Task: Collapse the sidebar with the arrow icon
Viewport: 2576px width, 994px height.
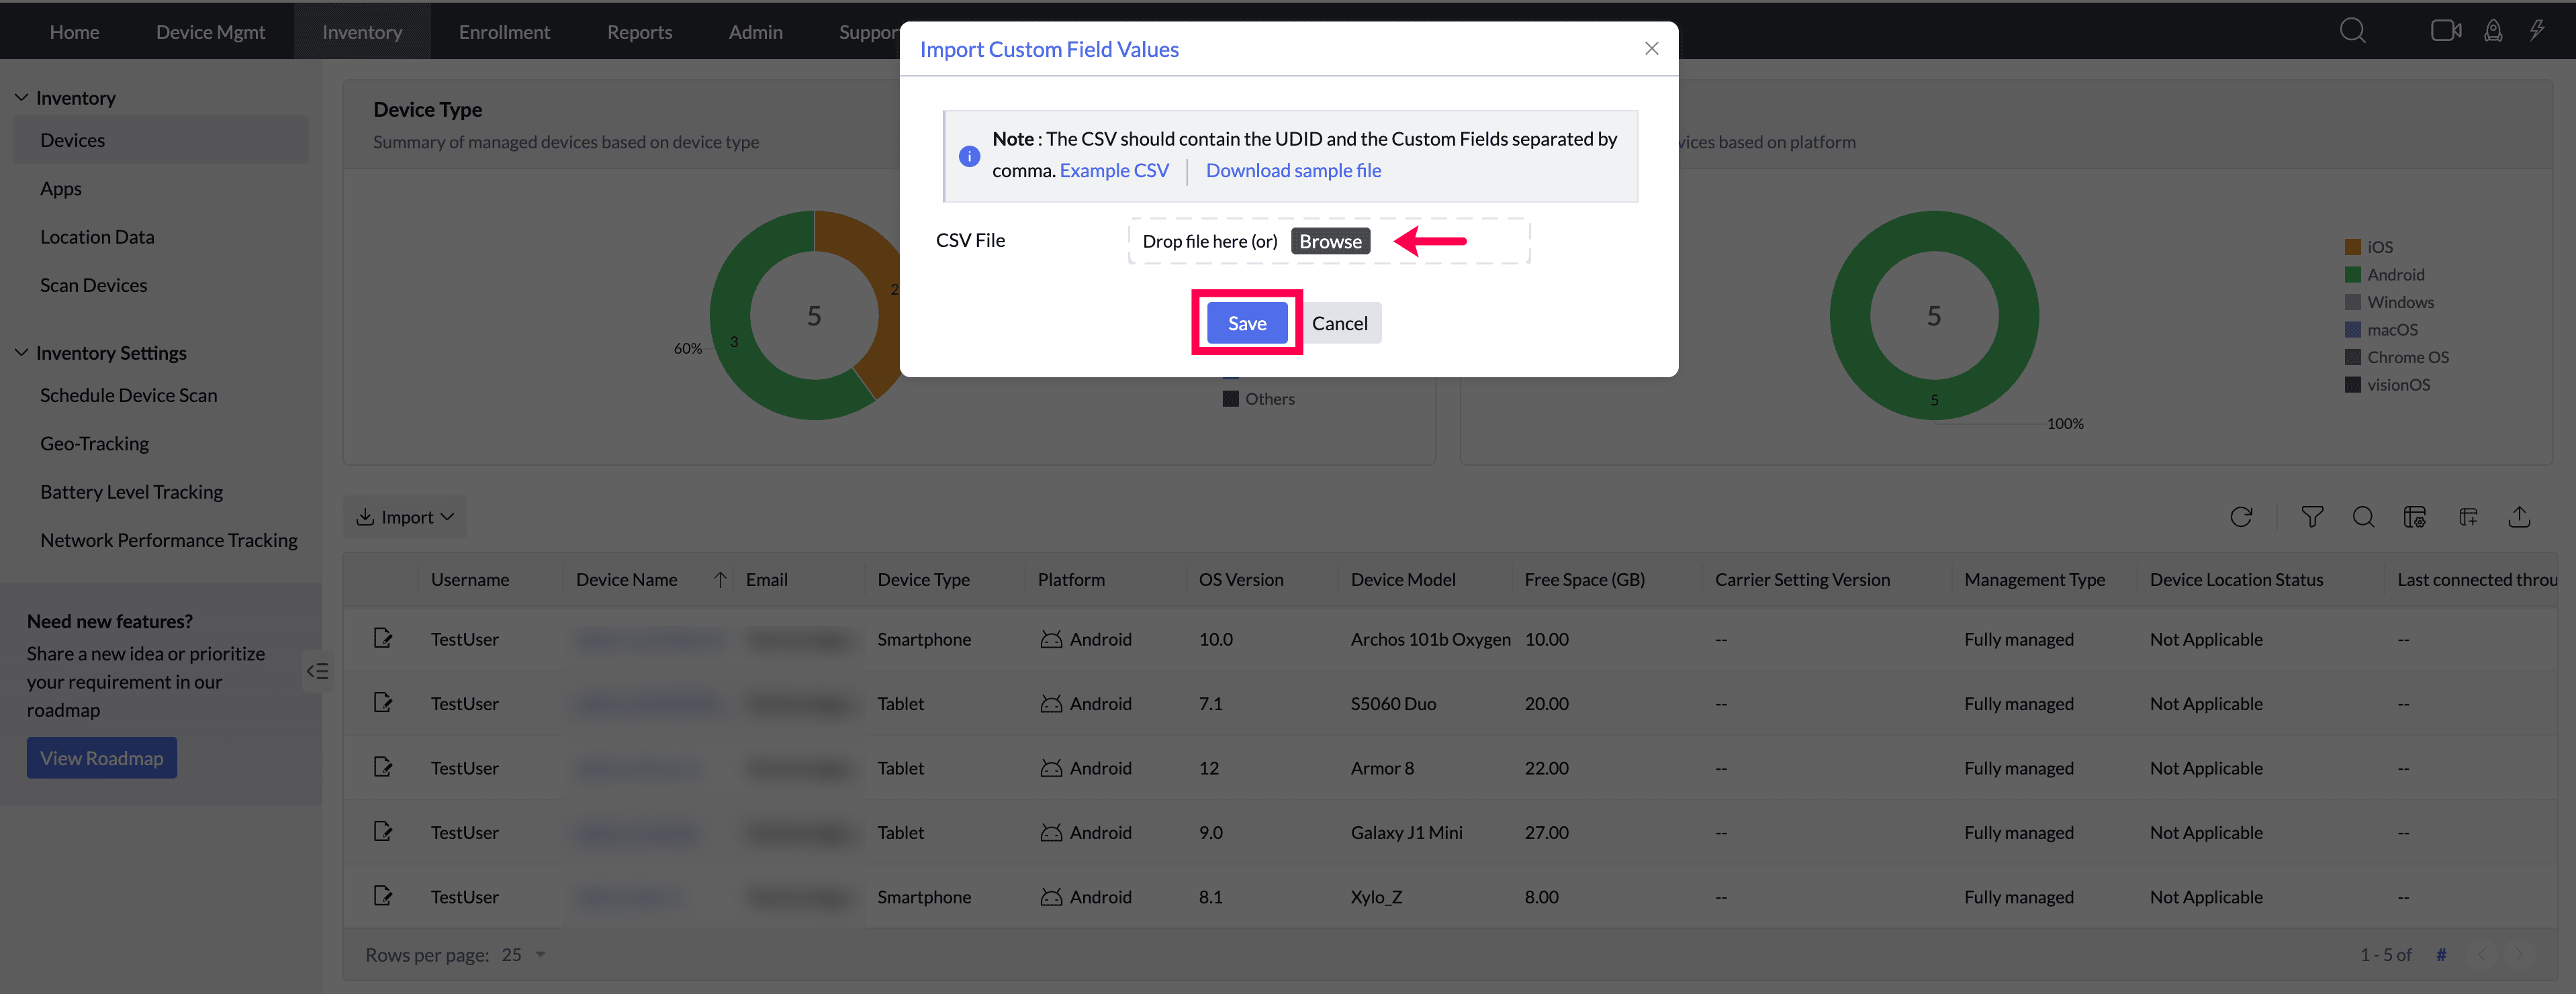Action: coord(318,670)
